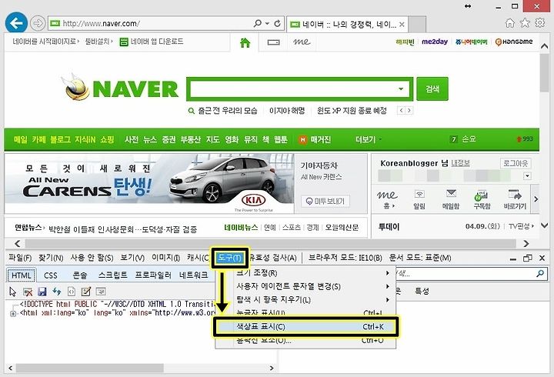
Task: Click the address bar refresh icon
Action: (277, 23)
